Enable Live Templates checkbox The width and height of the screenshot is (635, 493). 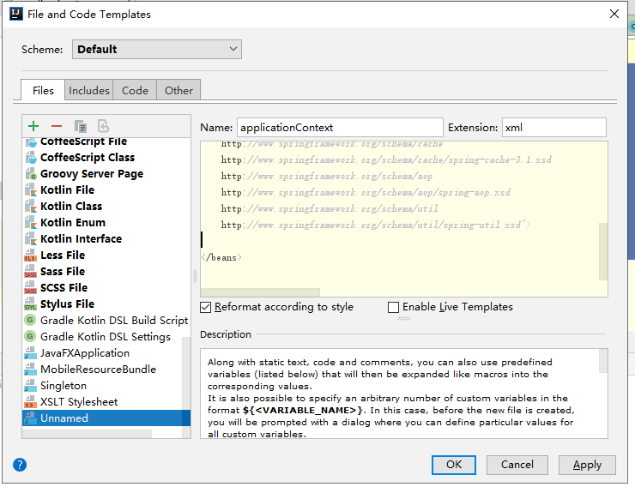[x=393, y=307]
